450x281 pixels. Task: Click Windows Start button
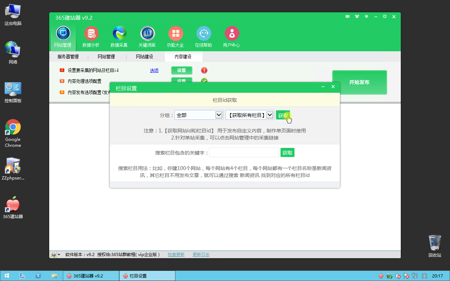tap(7, 276)
